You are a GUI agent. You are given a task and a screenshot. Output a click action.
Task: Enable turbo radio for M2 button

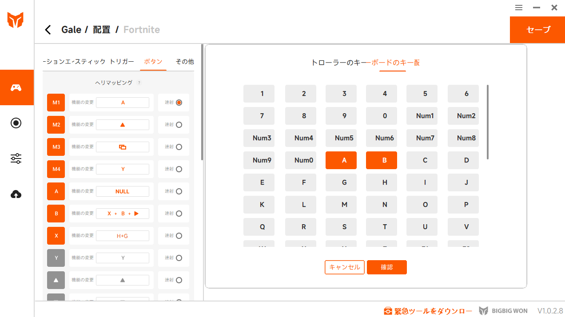pos(179,125)
